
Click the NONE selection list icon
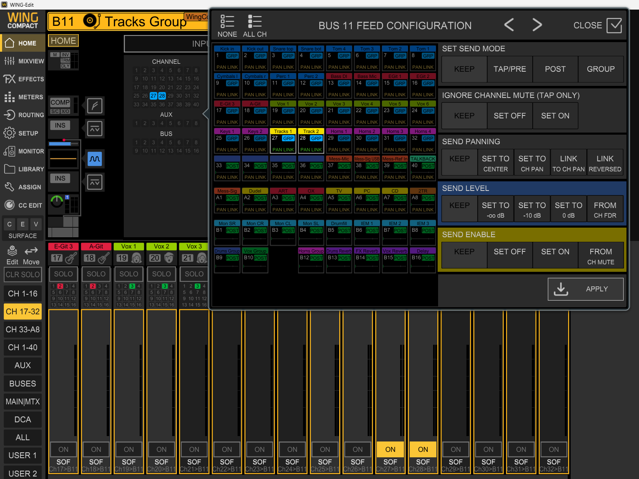coord(227,22)
